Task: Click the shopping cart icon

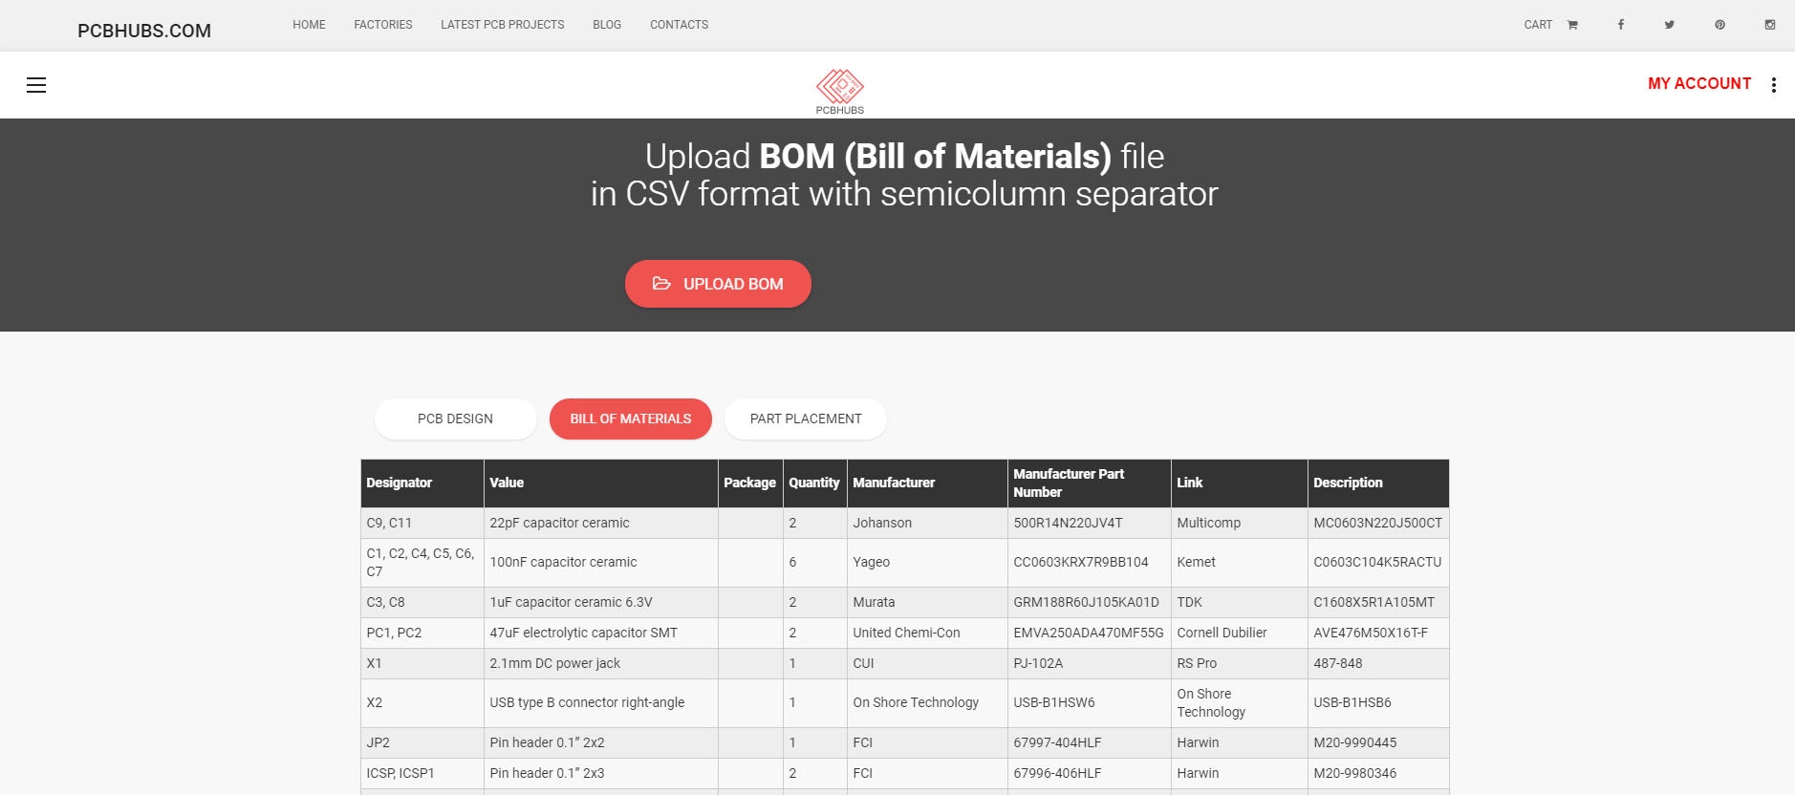Action: click(1572, 25)
